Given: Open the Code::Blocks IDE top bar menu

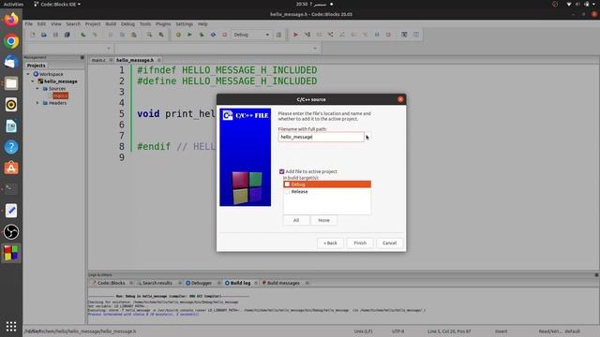Looking at the screenshot, I should tap(57, 4).
